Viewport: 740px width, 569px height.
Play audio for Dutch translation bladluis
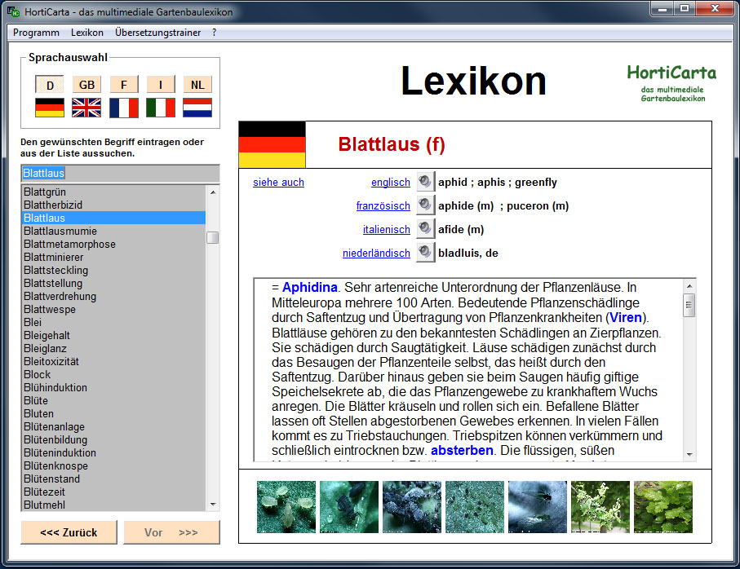pyautogui.click(x=424, y=253)
